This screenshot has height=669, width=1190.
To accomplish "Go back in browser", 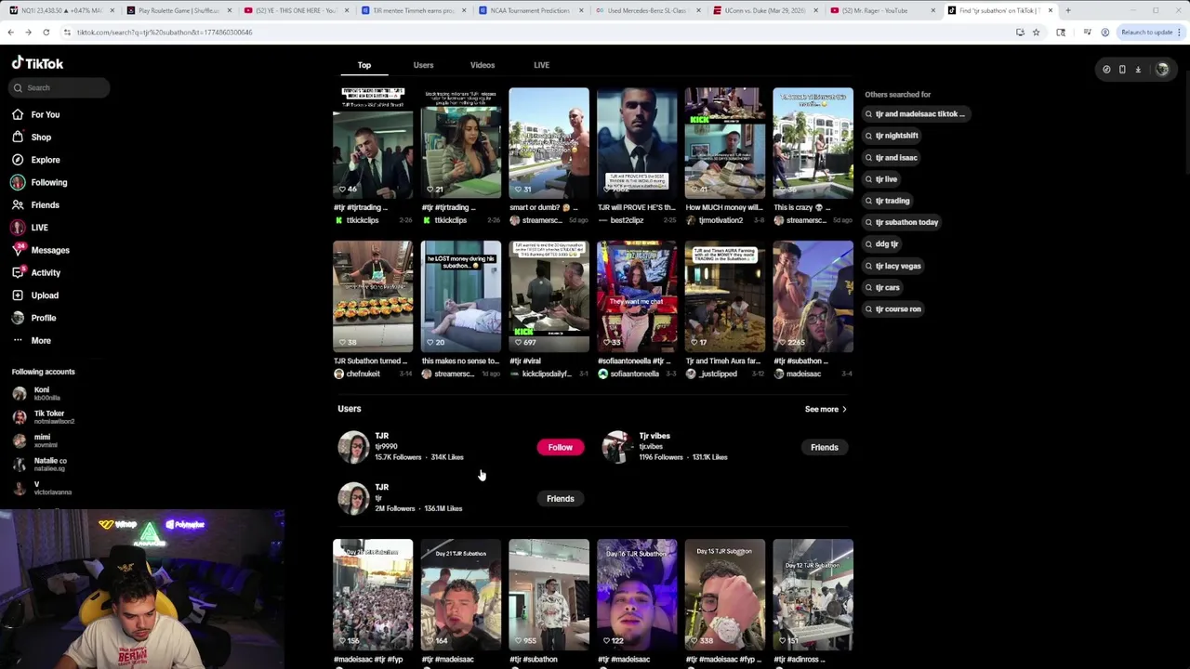I will tap(10, 33).
